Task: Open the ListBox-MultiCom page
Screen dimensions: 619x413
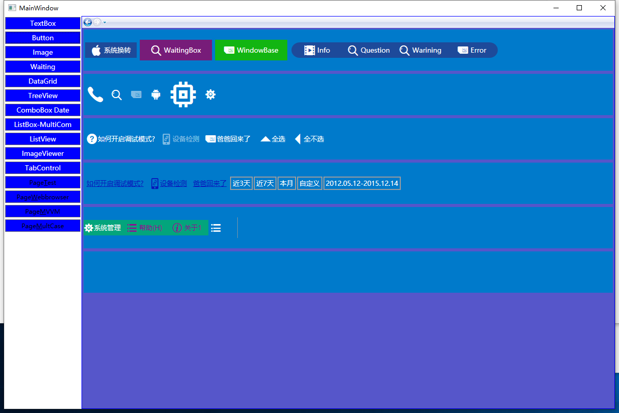Action: [43, 124]
